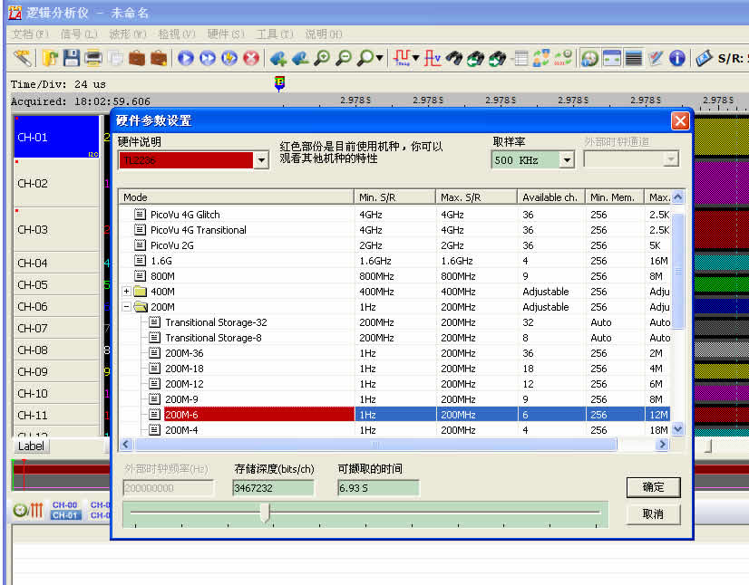Click the plain magnifier zoom icon

[365, 58]
